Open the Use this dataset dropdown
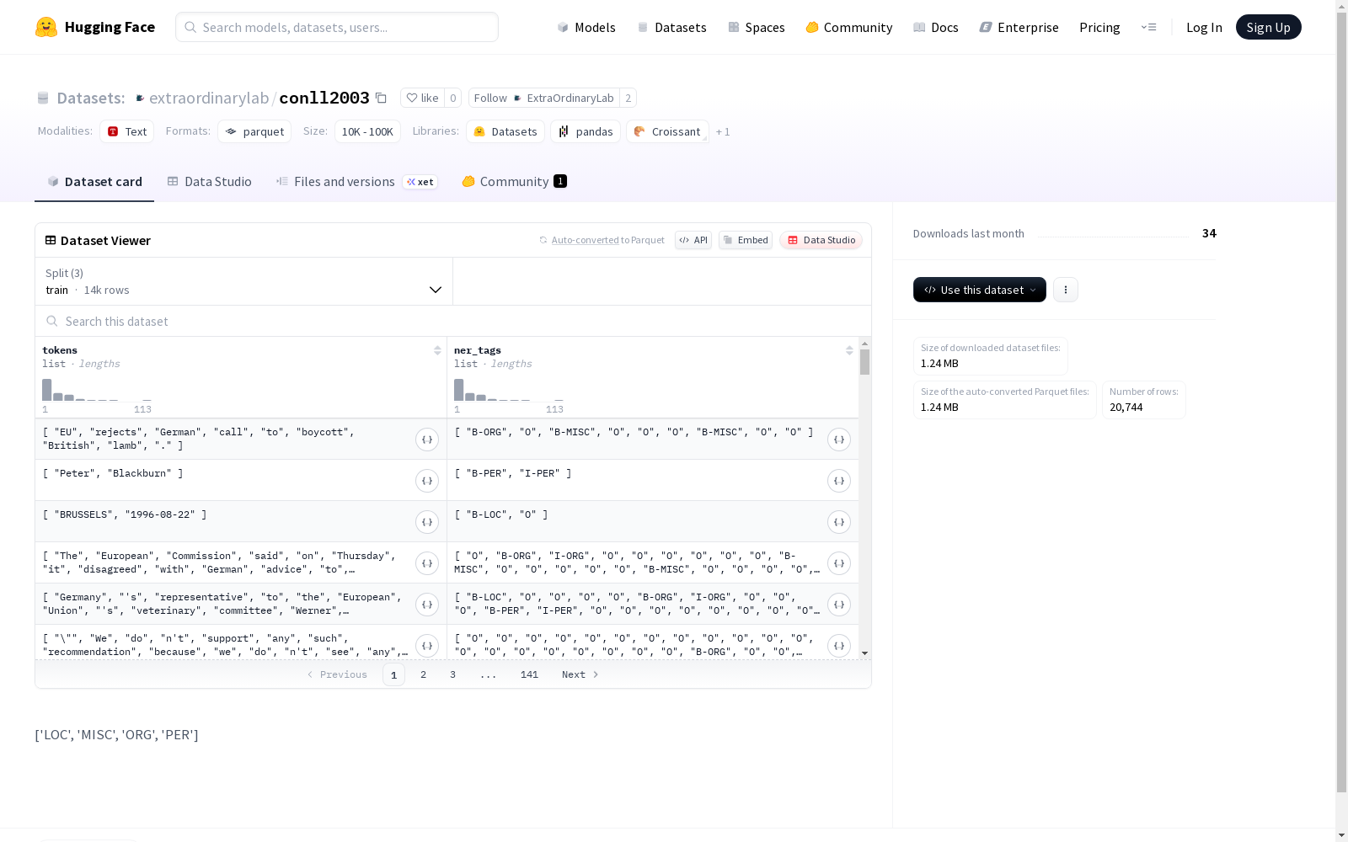The image size is (1348, 842). coord(980,290)
